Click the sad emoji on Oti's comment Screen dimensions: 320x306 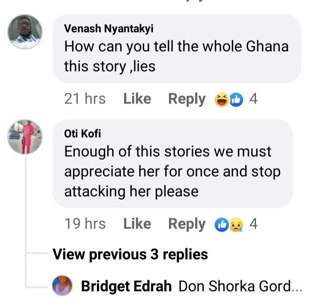pos(236,225)
